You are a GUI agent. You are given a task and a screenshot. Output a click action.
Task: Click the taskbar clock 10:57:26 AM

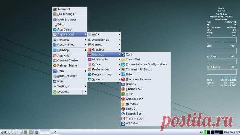point(232,132)
